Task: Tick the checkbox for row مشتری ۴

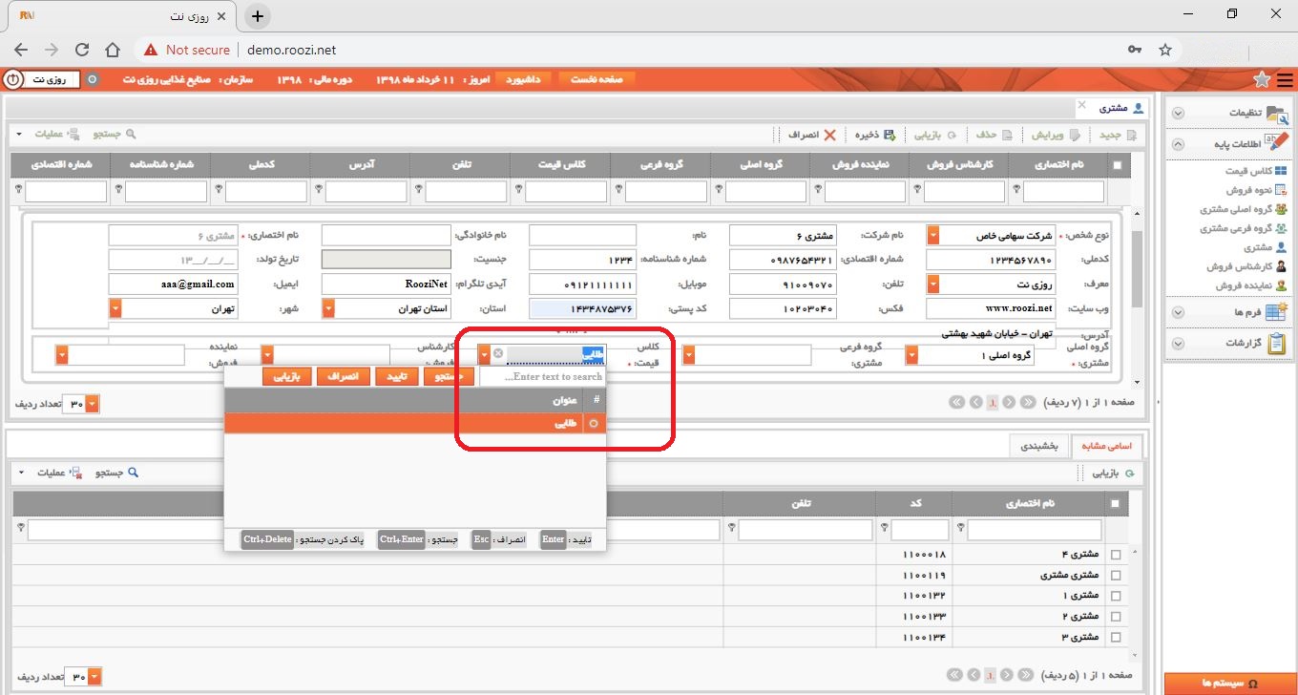Action: tap(1117, 554)
